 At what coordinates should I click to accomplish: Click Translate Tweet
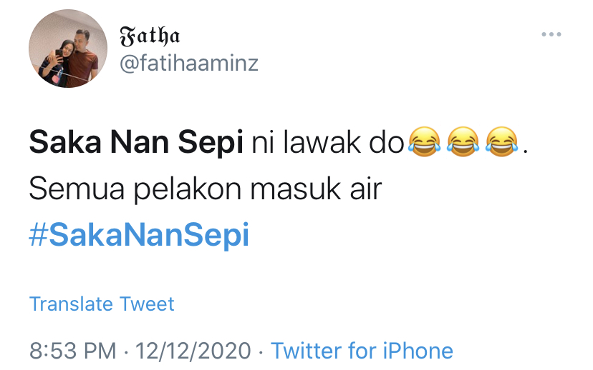pos(102,304)
